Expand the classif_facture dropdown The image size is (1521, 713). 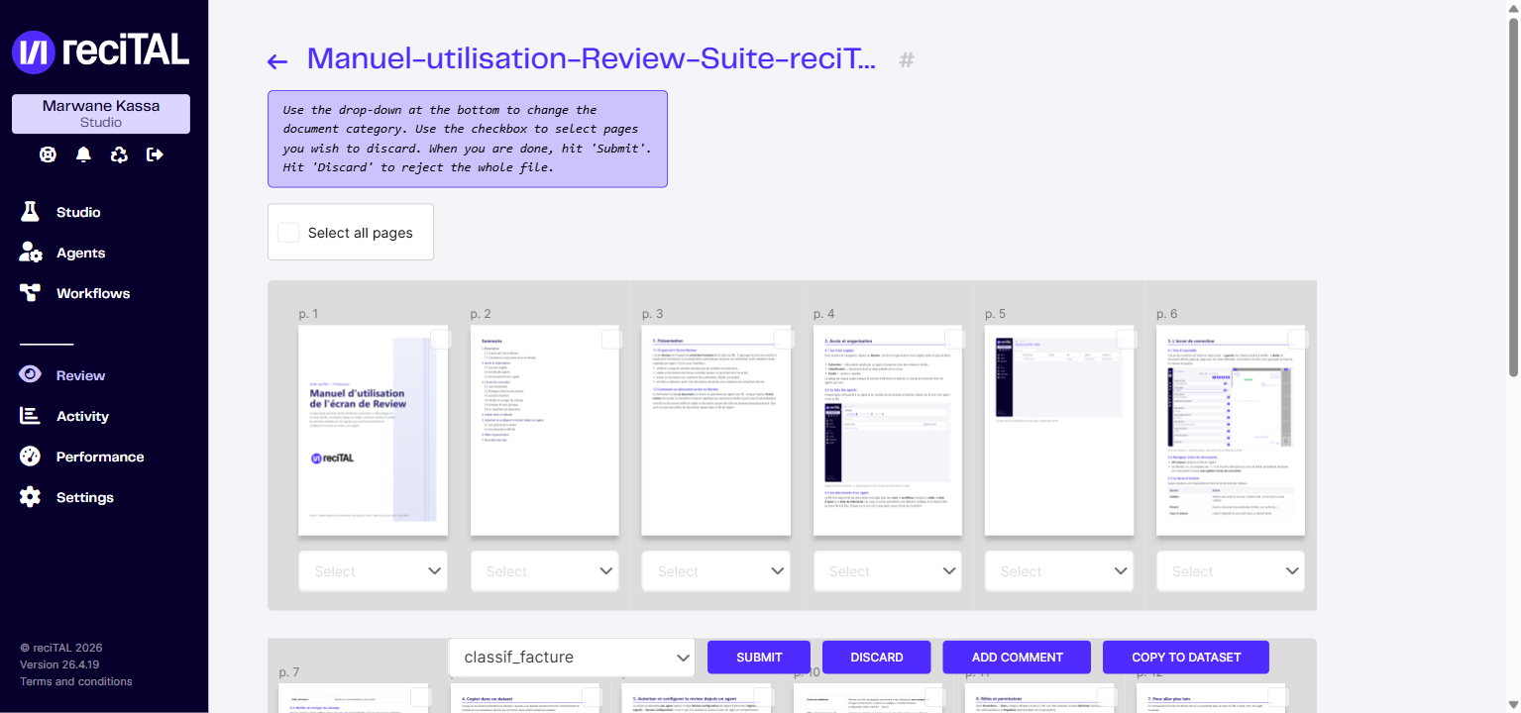click(x=573, y=658)
